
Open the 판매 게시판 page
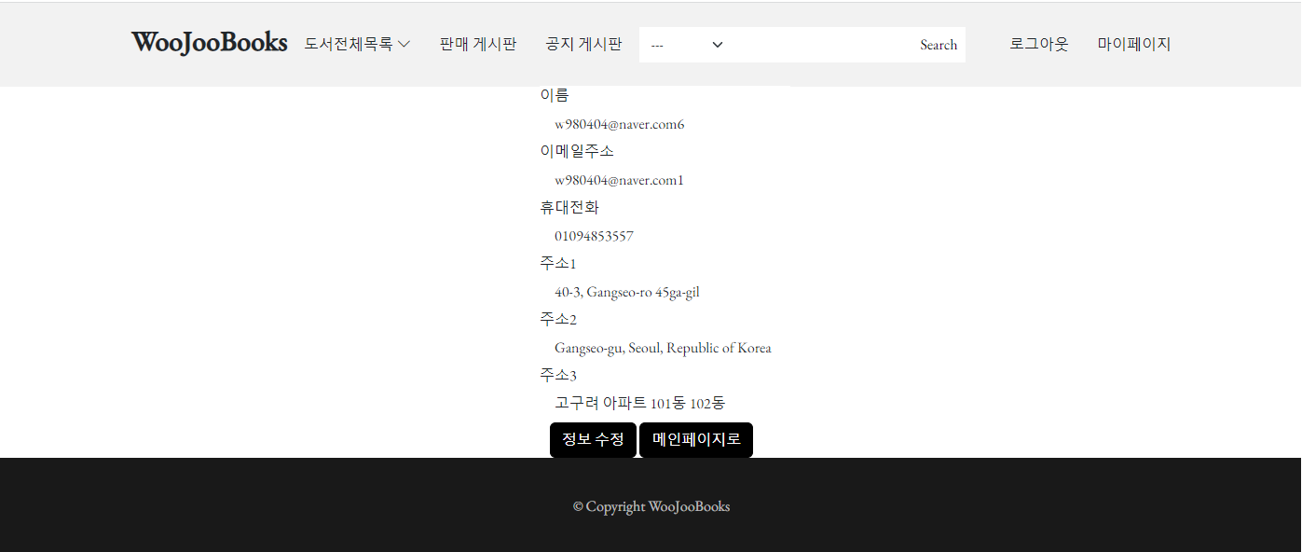pos(478,44)
